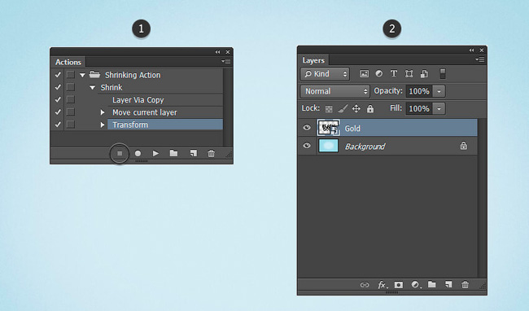The height and width of the screenshot is (311, 529).
Task: Lock image pixels with brush icon
Action: tap(343, 108)
